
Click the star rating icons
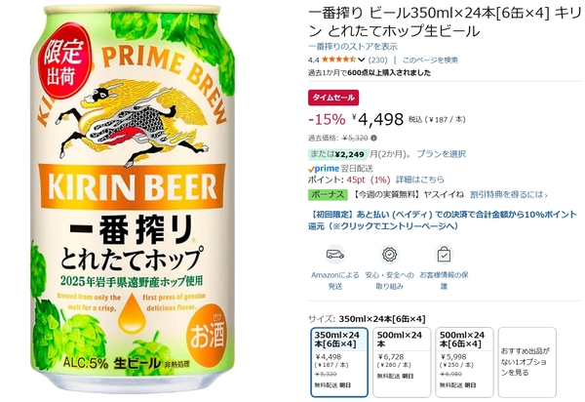[338, 60]
